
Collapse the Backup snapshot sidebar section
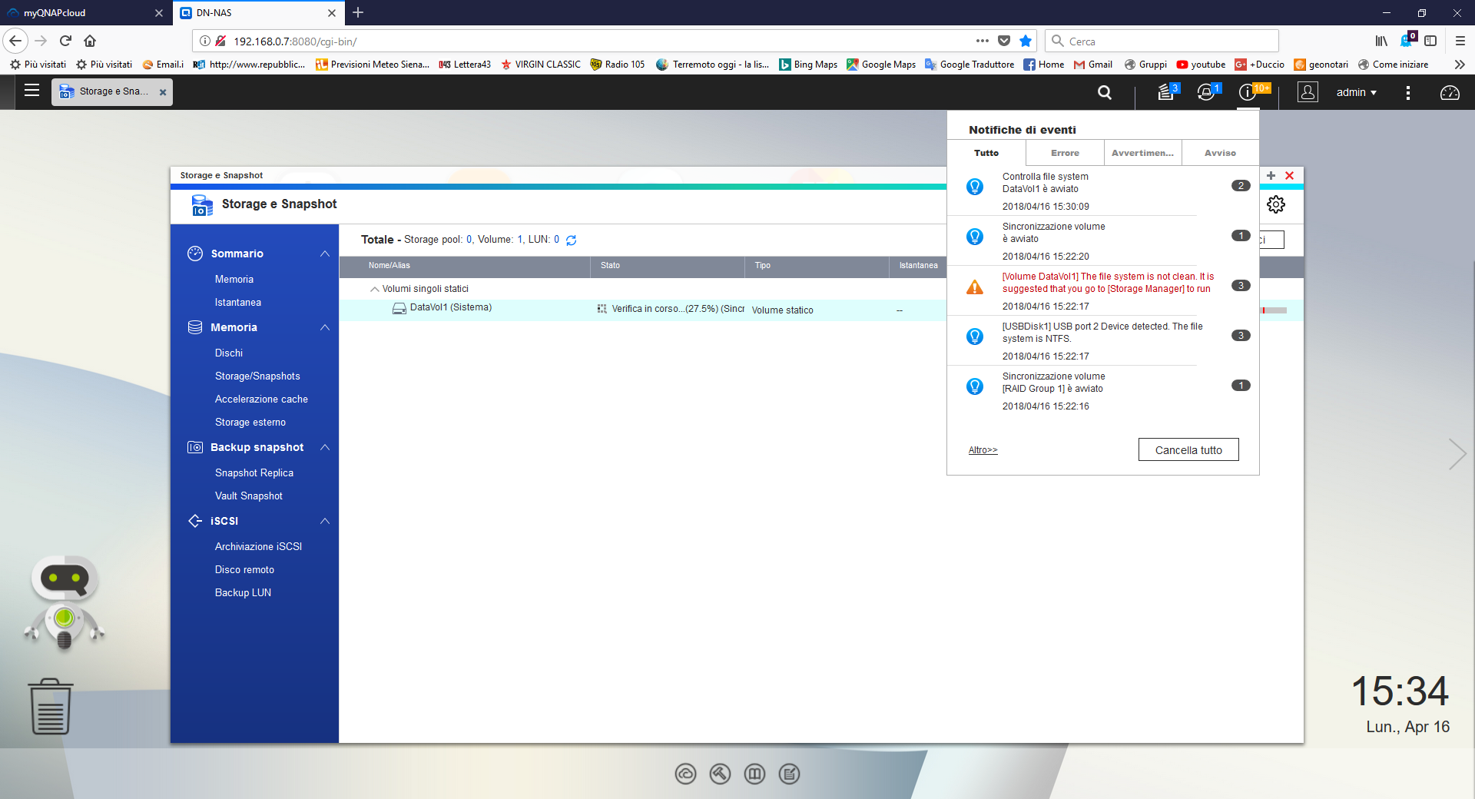(325, 447)
